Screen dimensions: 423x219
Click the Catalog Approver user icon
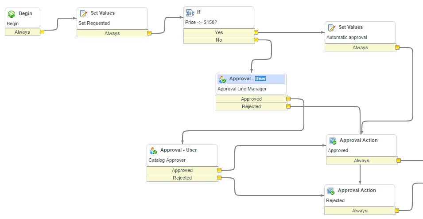(x=153, y=151)
